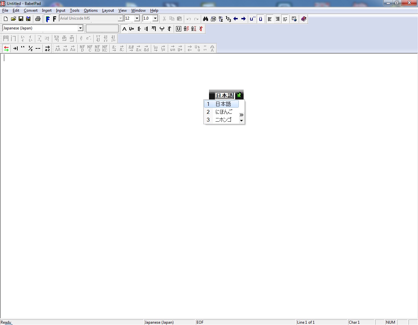Screen dimensions: 418x325
Task: Expand candidate list with double chevron
Action: pos(241,115)
